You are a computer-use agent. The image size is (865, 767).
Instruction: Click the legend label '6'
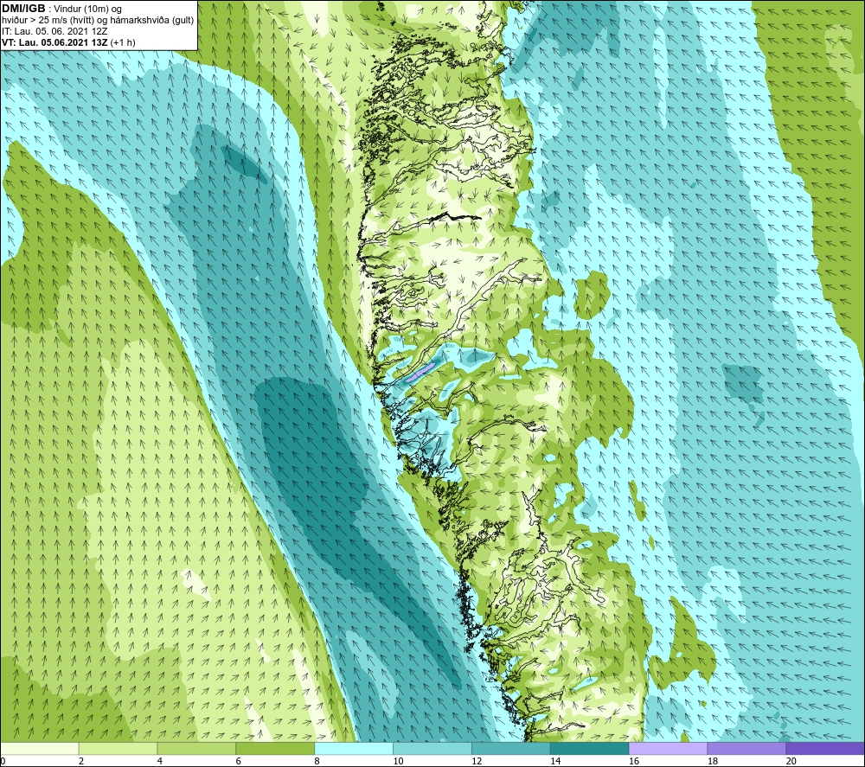(x=239, y=762)
